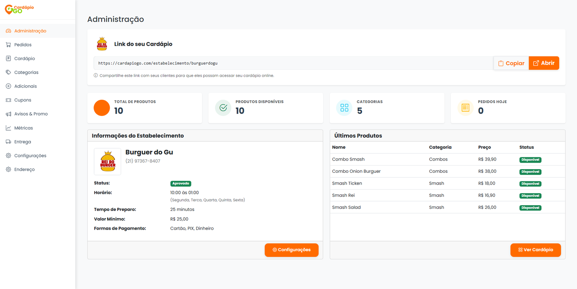Click the Burguer do Gu logo thumbnail

coord(107,162)
